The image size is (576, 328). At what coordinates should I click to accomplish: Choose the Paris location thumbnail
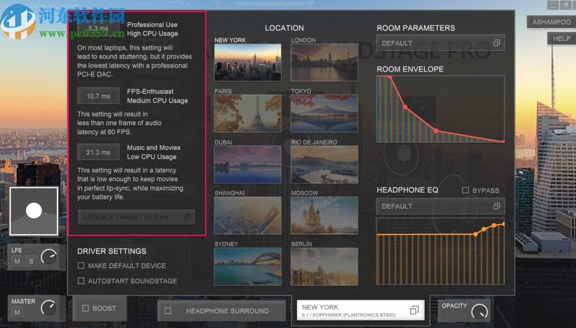248,114
